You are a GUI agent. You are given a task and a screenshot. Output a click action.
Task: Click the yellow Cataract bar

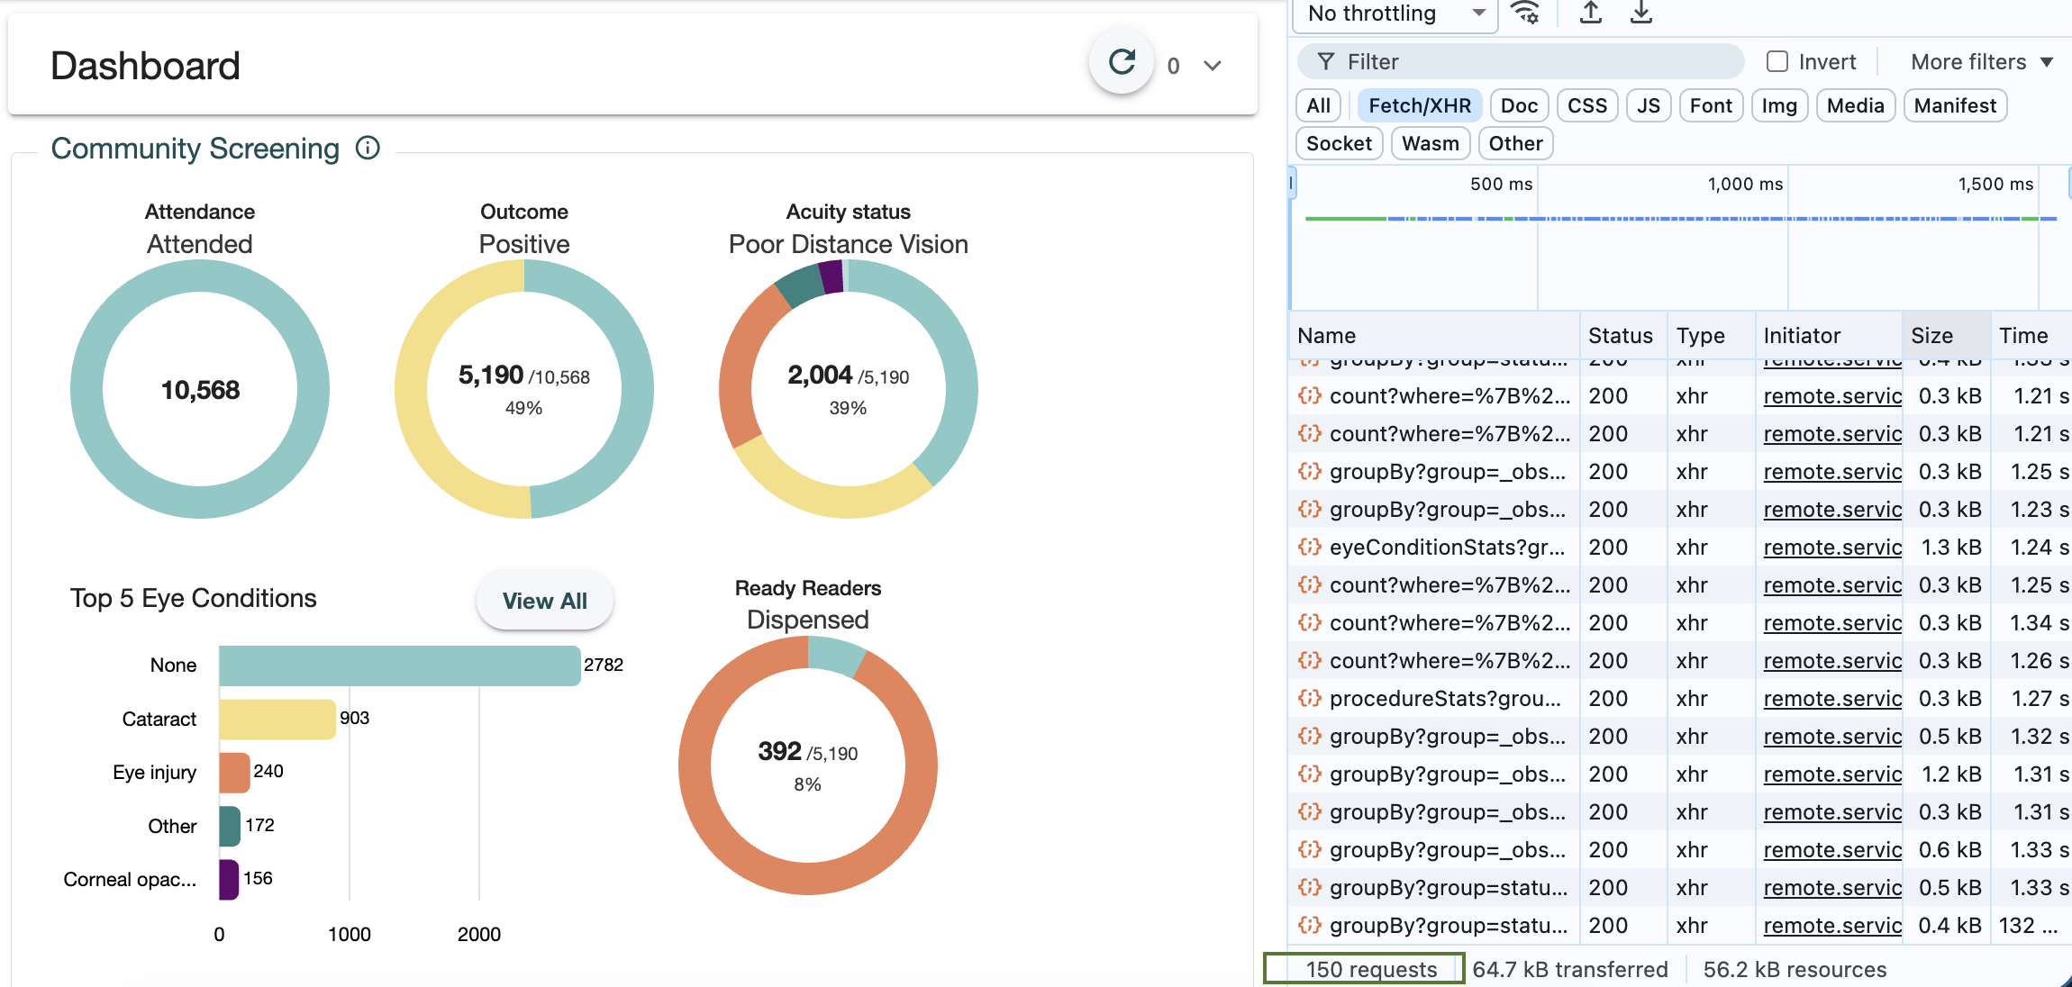pos(277,720)
